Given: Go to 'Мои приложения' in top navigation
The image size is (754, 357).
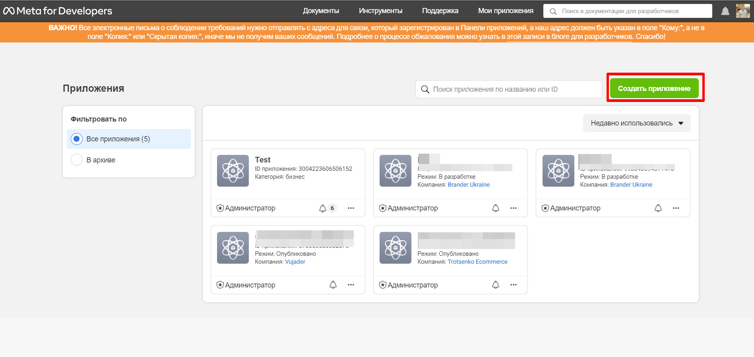Looking at the screenshot, I should 506,11.
